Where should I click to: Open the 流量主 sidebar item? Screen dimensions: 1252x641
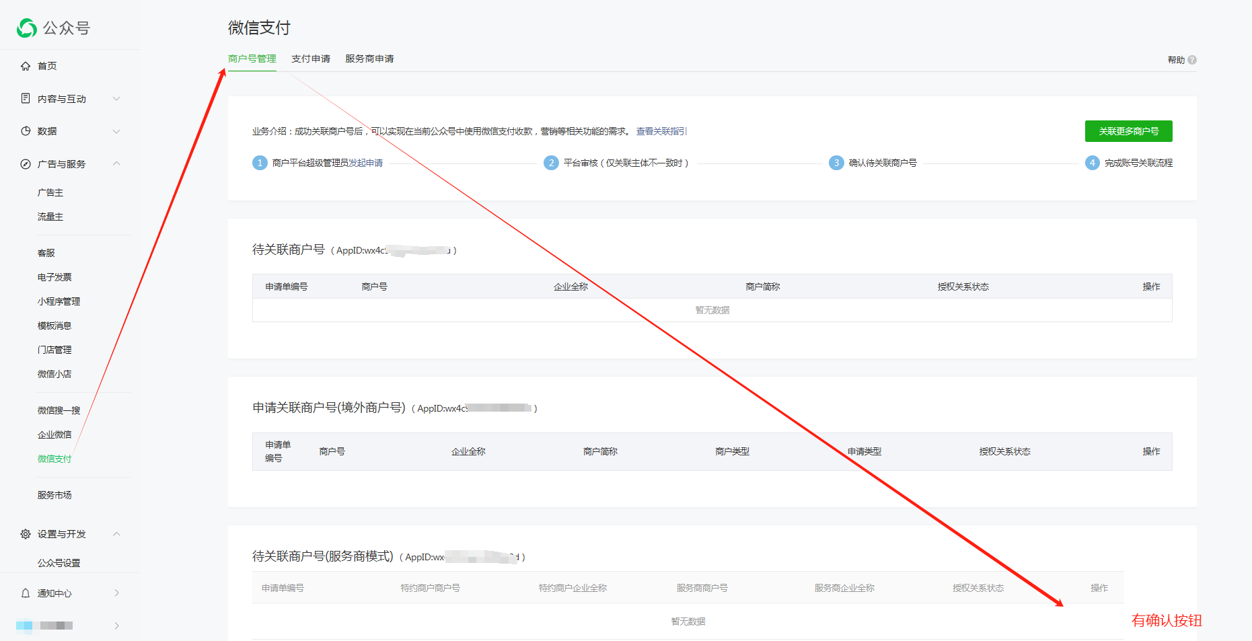tap(50, 217)
